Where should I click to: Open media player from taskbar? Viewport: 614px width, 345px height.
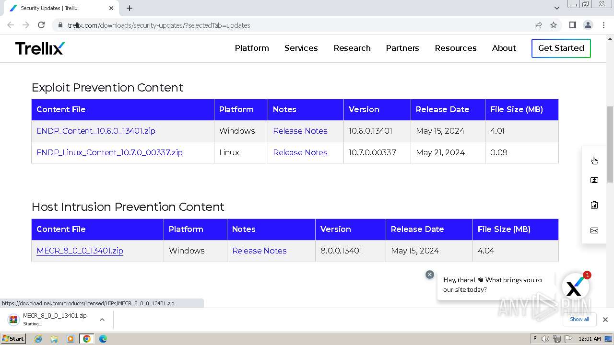pos(71,339)
